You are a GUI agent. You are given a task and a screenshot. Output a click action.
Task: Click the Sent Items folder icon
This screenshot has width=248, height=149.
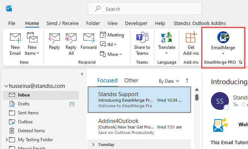12,113
